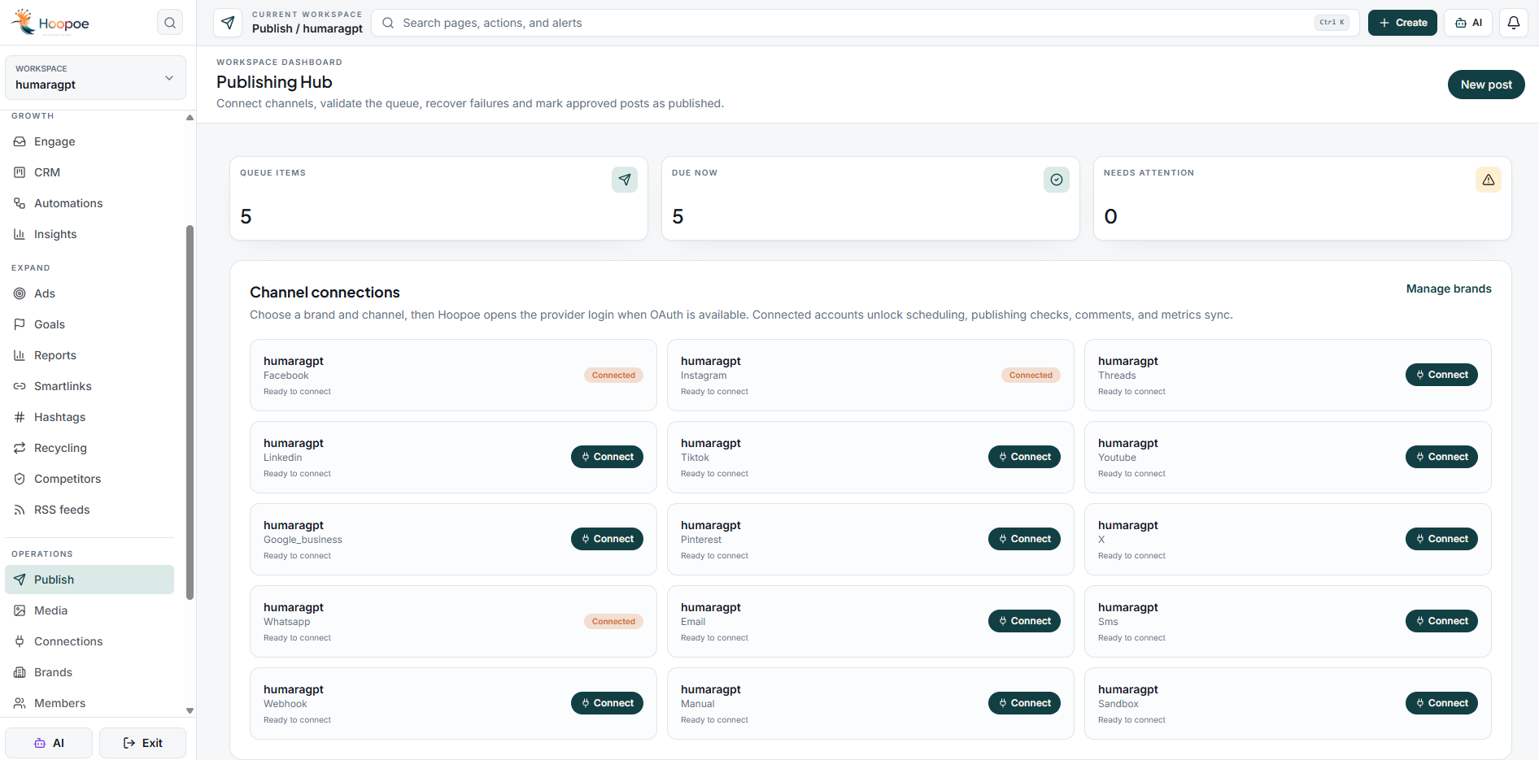Image resolution: width=1539 pixels, height=760 pixels.
Task: Click Facebook Connected status badge
Action: click(613, 376)
